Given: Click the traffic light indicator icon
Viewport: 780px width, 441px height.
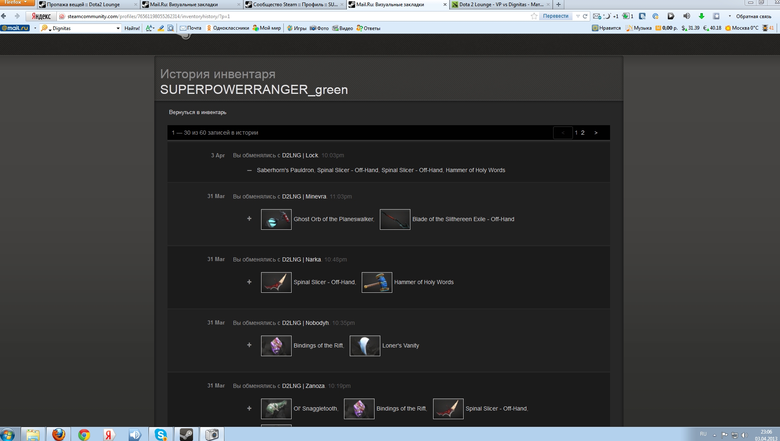Looking at the screenshot, I should point(765,28).
